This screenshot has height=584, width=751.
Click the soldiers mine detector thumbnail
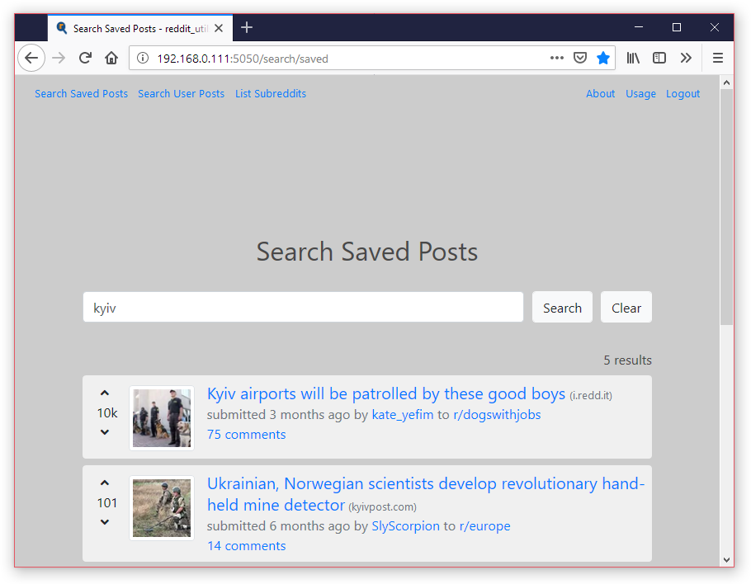tap(162, 508)
